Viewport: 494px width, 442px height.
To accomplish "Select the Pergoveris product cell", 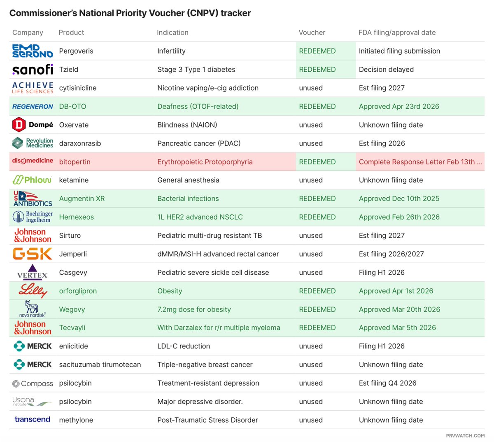I will click(x=76, y=51).
